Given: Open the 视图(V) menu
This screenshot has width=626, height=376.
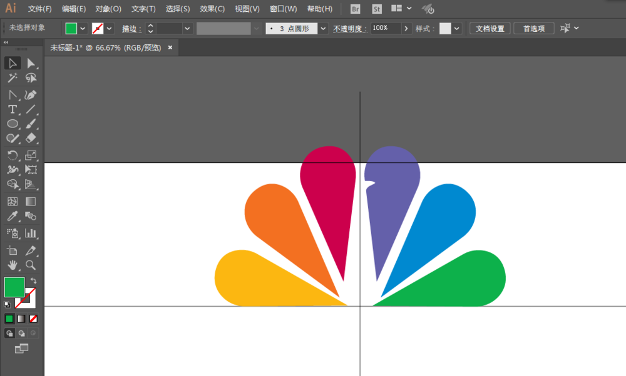Looking at the screenshot, I should pyautogui.click(x=247, y=9).
